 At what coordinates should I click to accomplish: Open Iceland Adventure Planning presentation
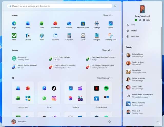click(x=62, y=66)
